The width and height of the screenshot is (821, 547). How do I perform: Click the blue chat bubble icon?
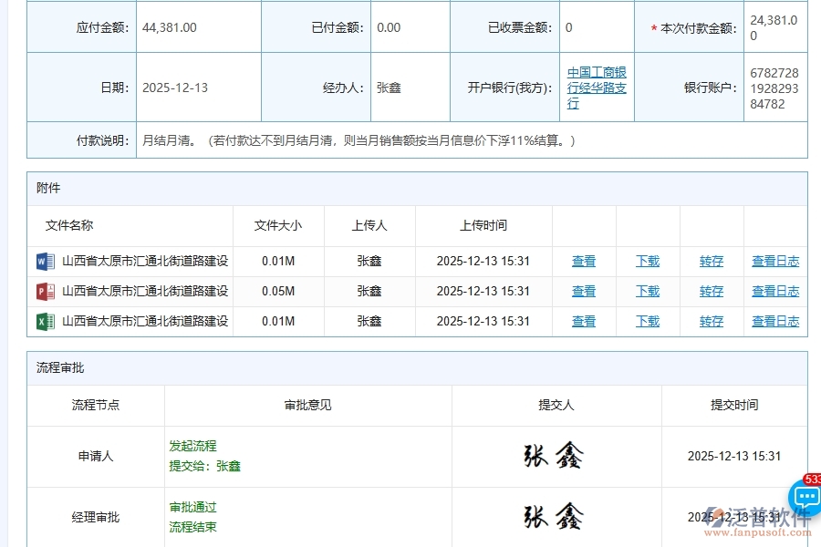pyautogui.click(x=806, y=498)
